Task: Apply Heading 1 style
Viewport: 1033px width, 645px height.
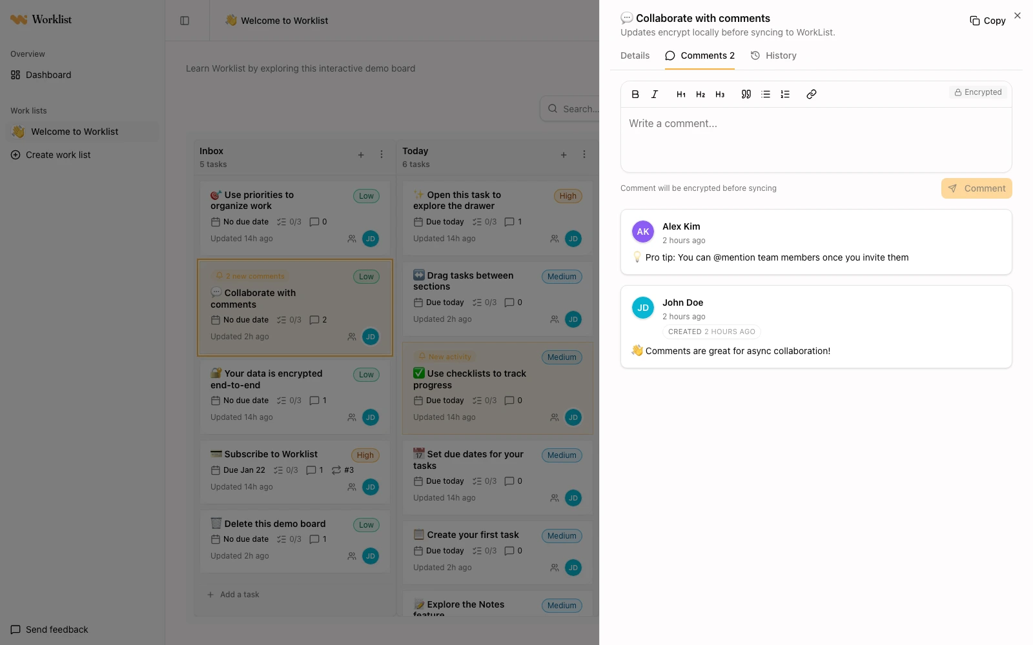Action: (x=681, y=94)
